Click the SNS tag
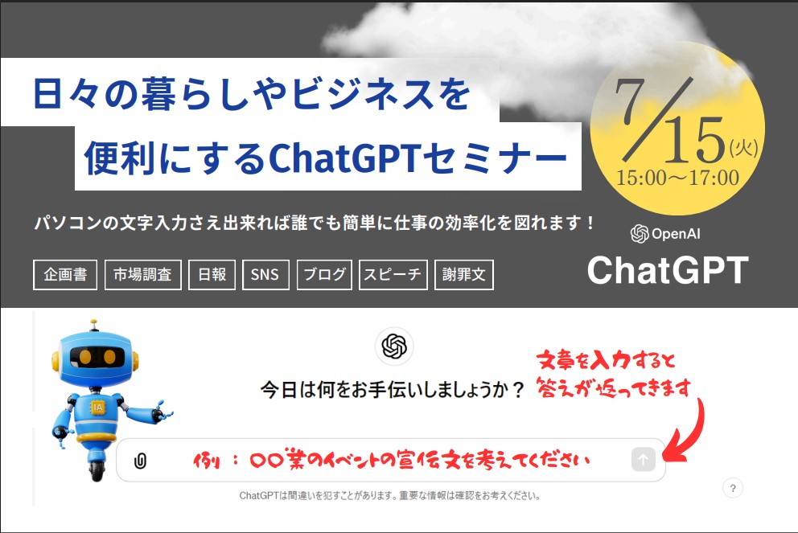 click(265, 274)
